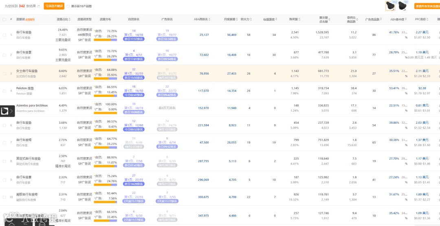Click the export icon beside 342 results
Screen dimensions: 440x226
[38, 6]
